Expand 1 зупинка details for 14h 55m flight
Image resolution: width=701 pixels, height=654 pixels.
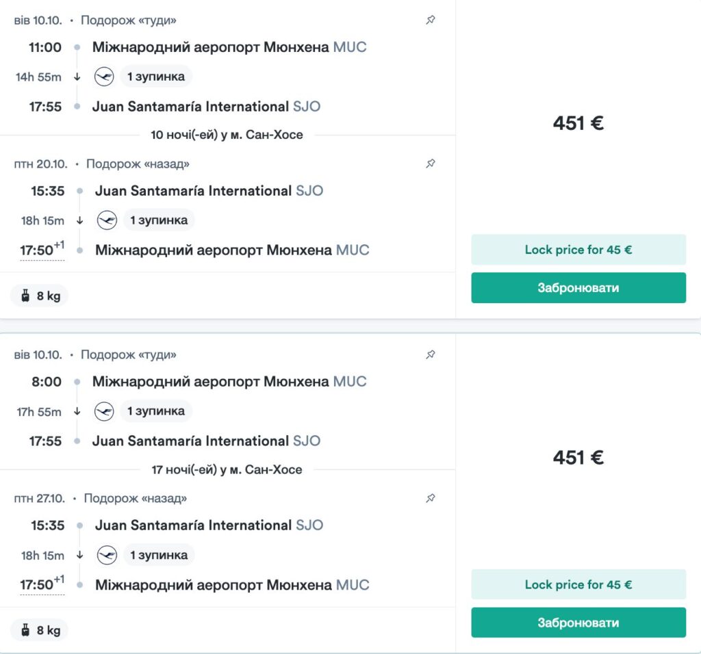156,77
